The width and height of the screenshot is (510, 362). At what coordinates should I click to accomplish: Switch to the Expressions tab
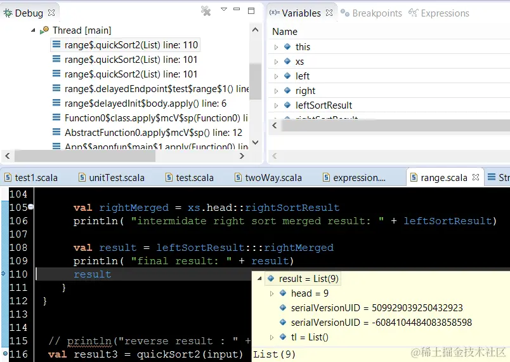point(439,13)
